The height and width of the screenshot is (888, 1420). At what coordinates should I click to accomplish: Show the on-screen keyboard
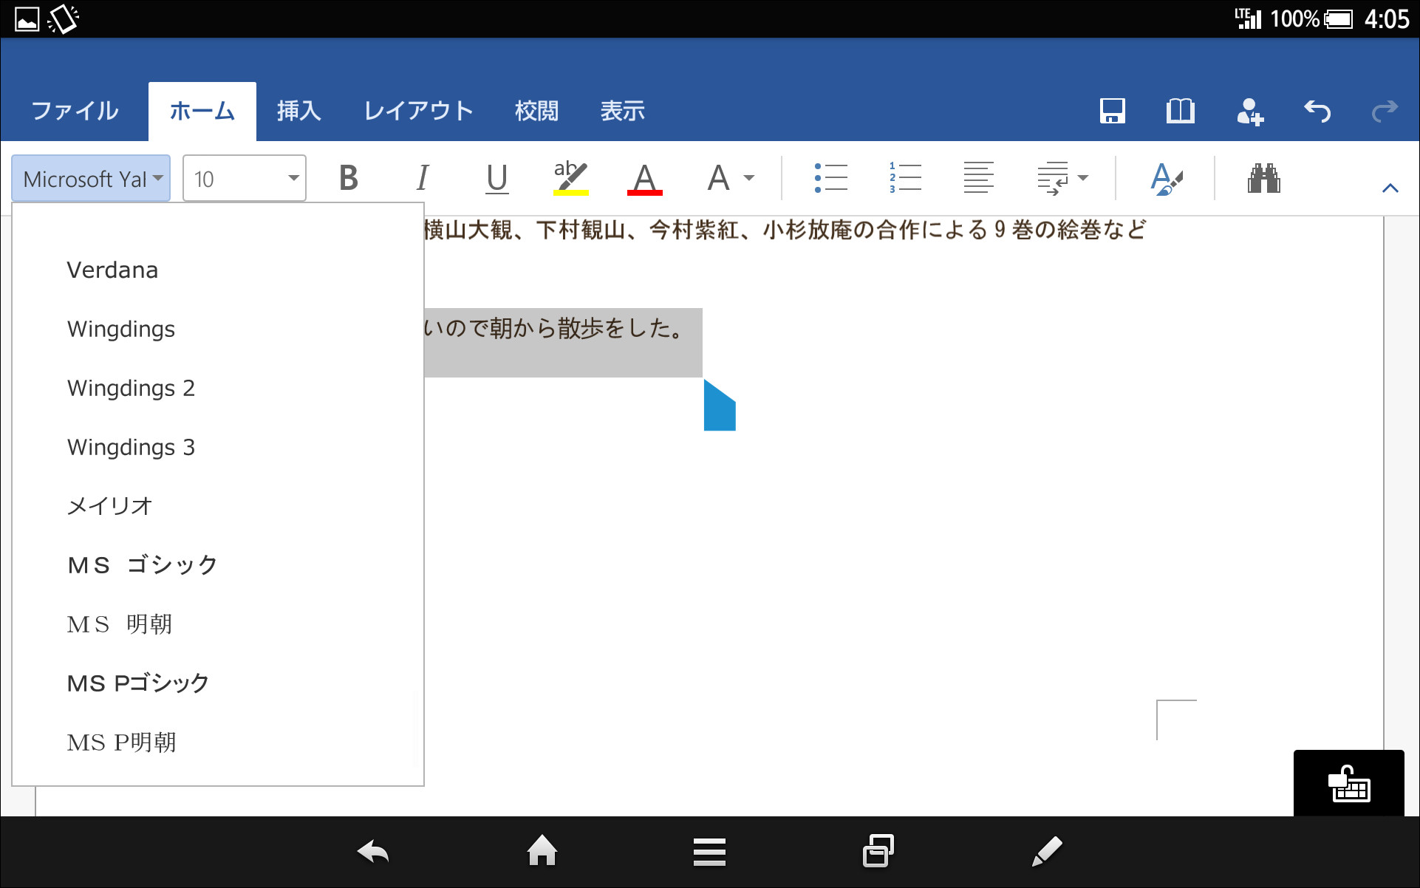point(1349,783)
